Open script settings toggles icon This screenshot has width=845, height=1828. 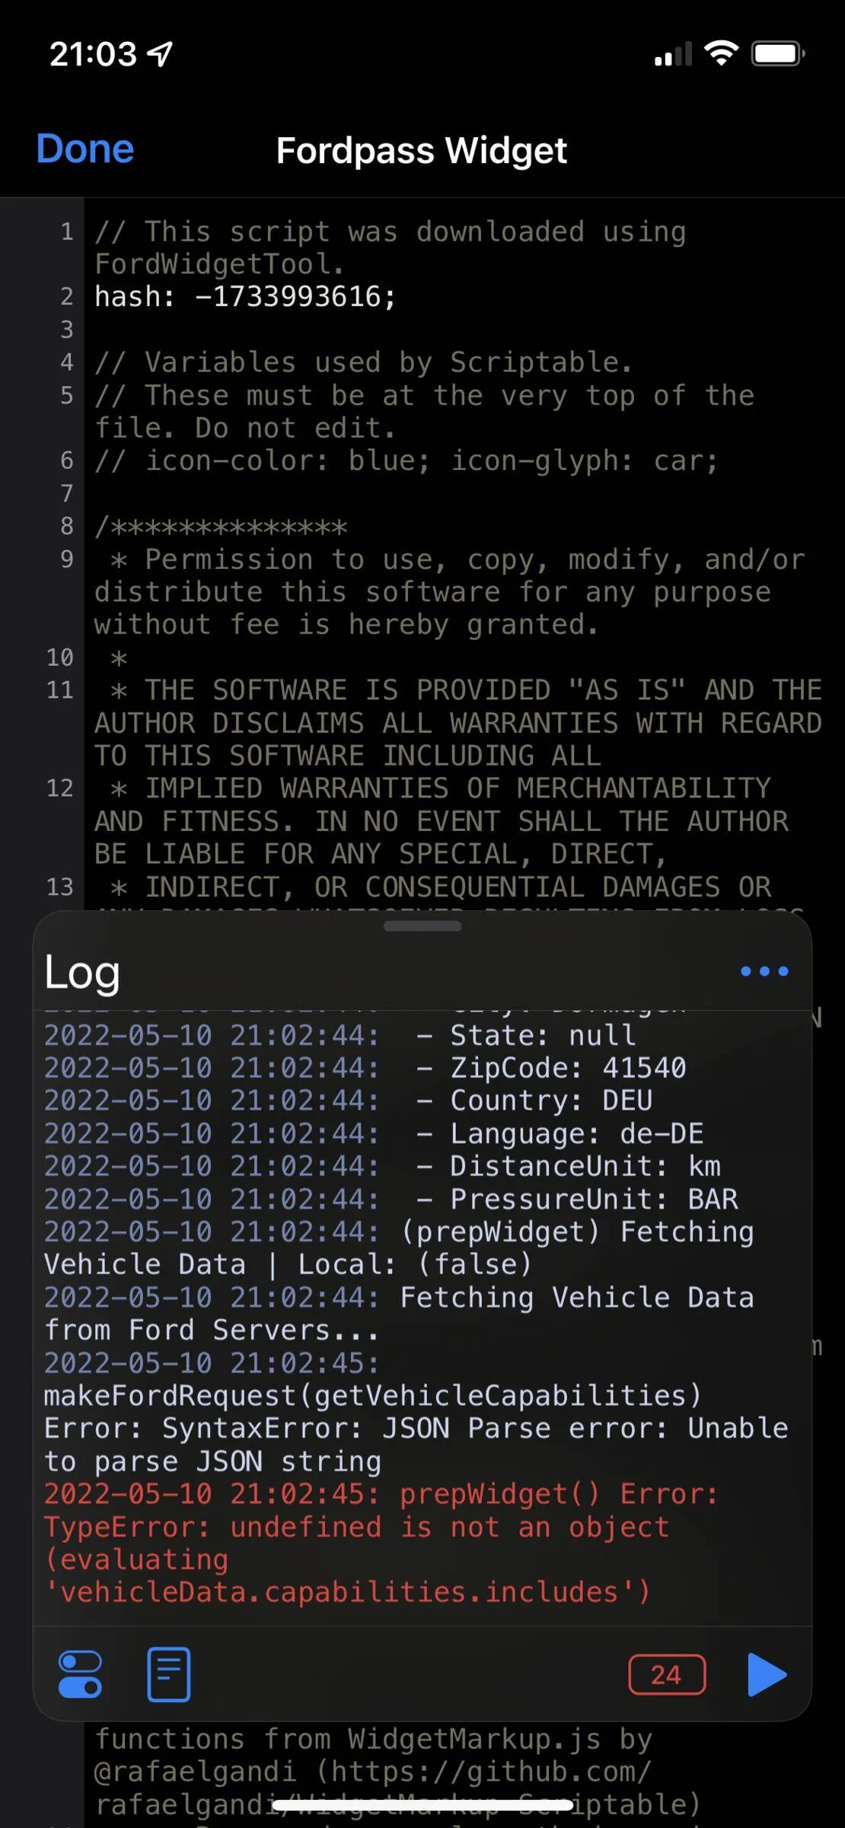[80, 1674]
